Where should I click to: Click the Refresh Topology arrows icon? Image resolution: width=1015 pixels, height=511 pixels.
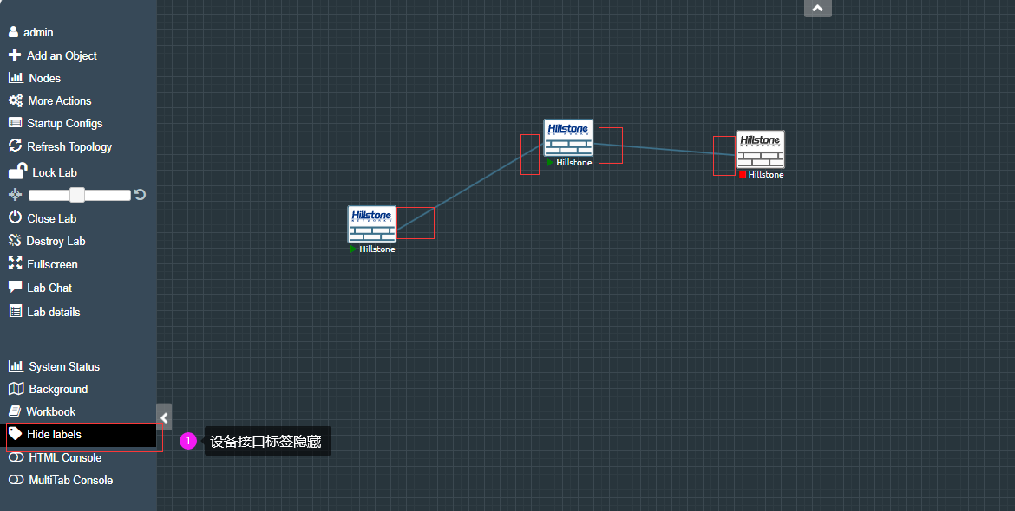(x=15, y=146)
